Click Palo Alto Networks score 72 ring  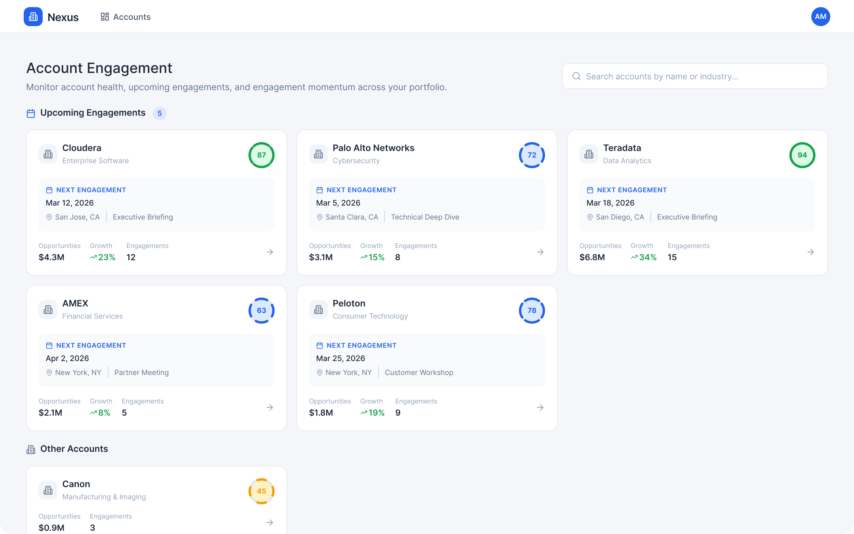pyautogui.click(x=532, y=155)
